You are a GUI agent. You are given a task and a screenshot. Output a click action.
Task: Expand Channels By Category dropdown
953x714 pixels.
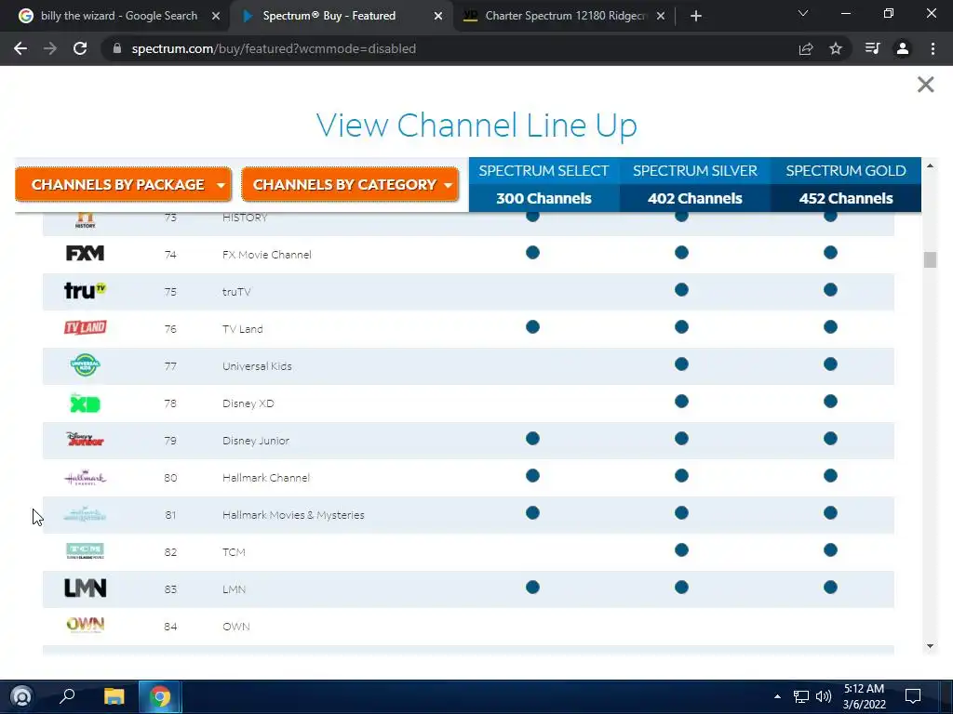pos(350,185)
